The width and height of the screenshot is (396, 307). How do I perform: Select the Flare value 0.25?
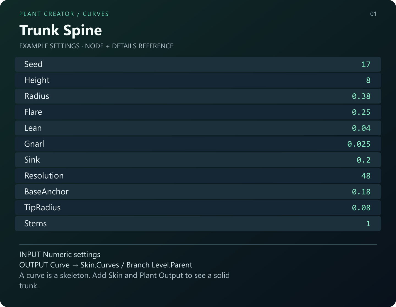coord(361,112)
